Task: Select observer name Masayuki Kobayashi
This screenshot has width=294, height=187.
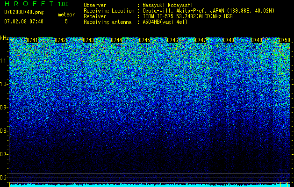Action: [x=168, y=5]
